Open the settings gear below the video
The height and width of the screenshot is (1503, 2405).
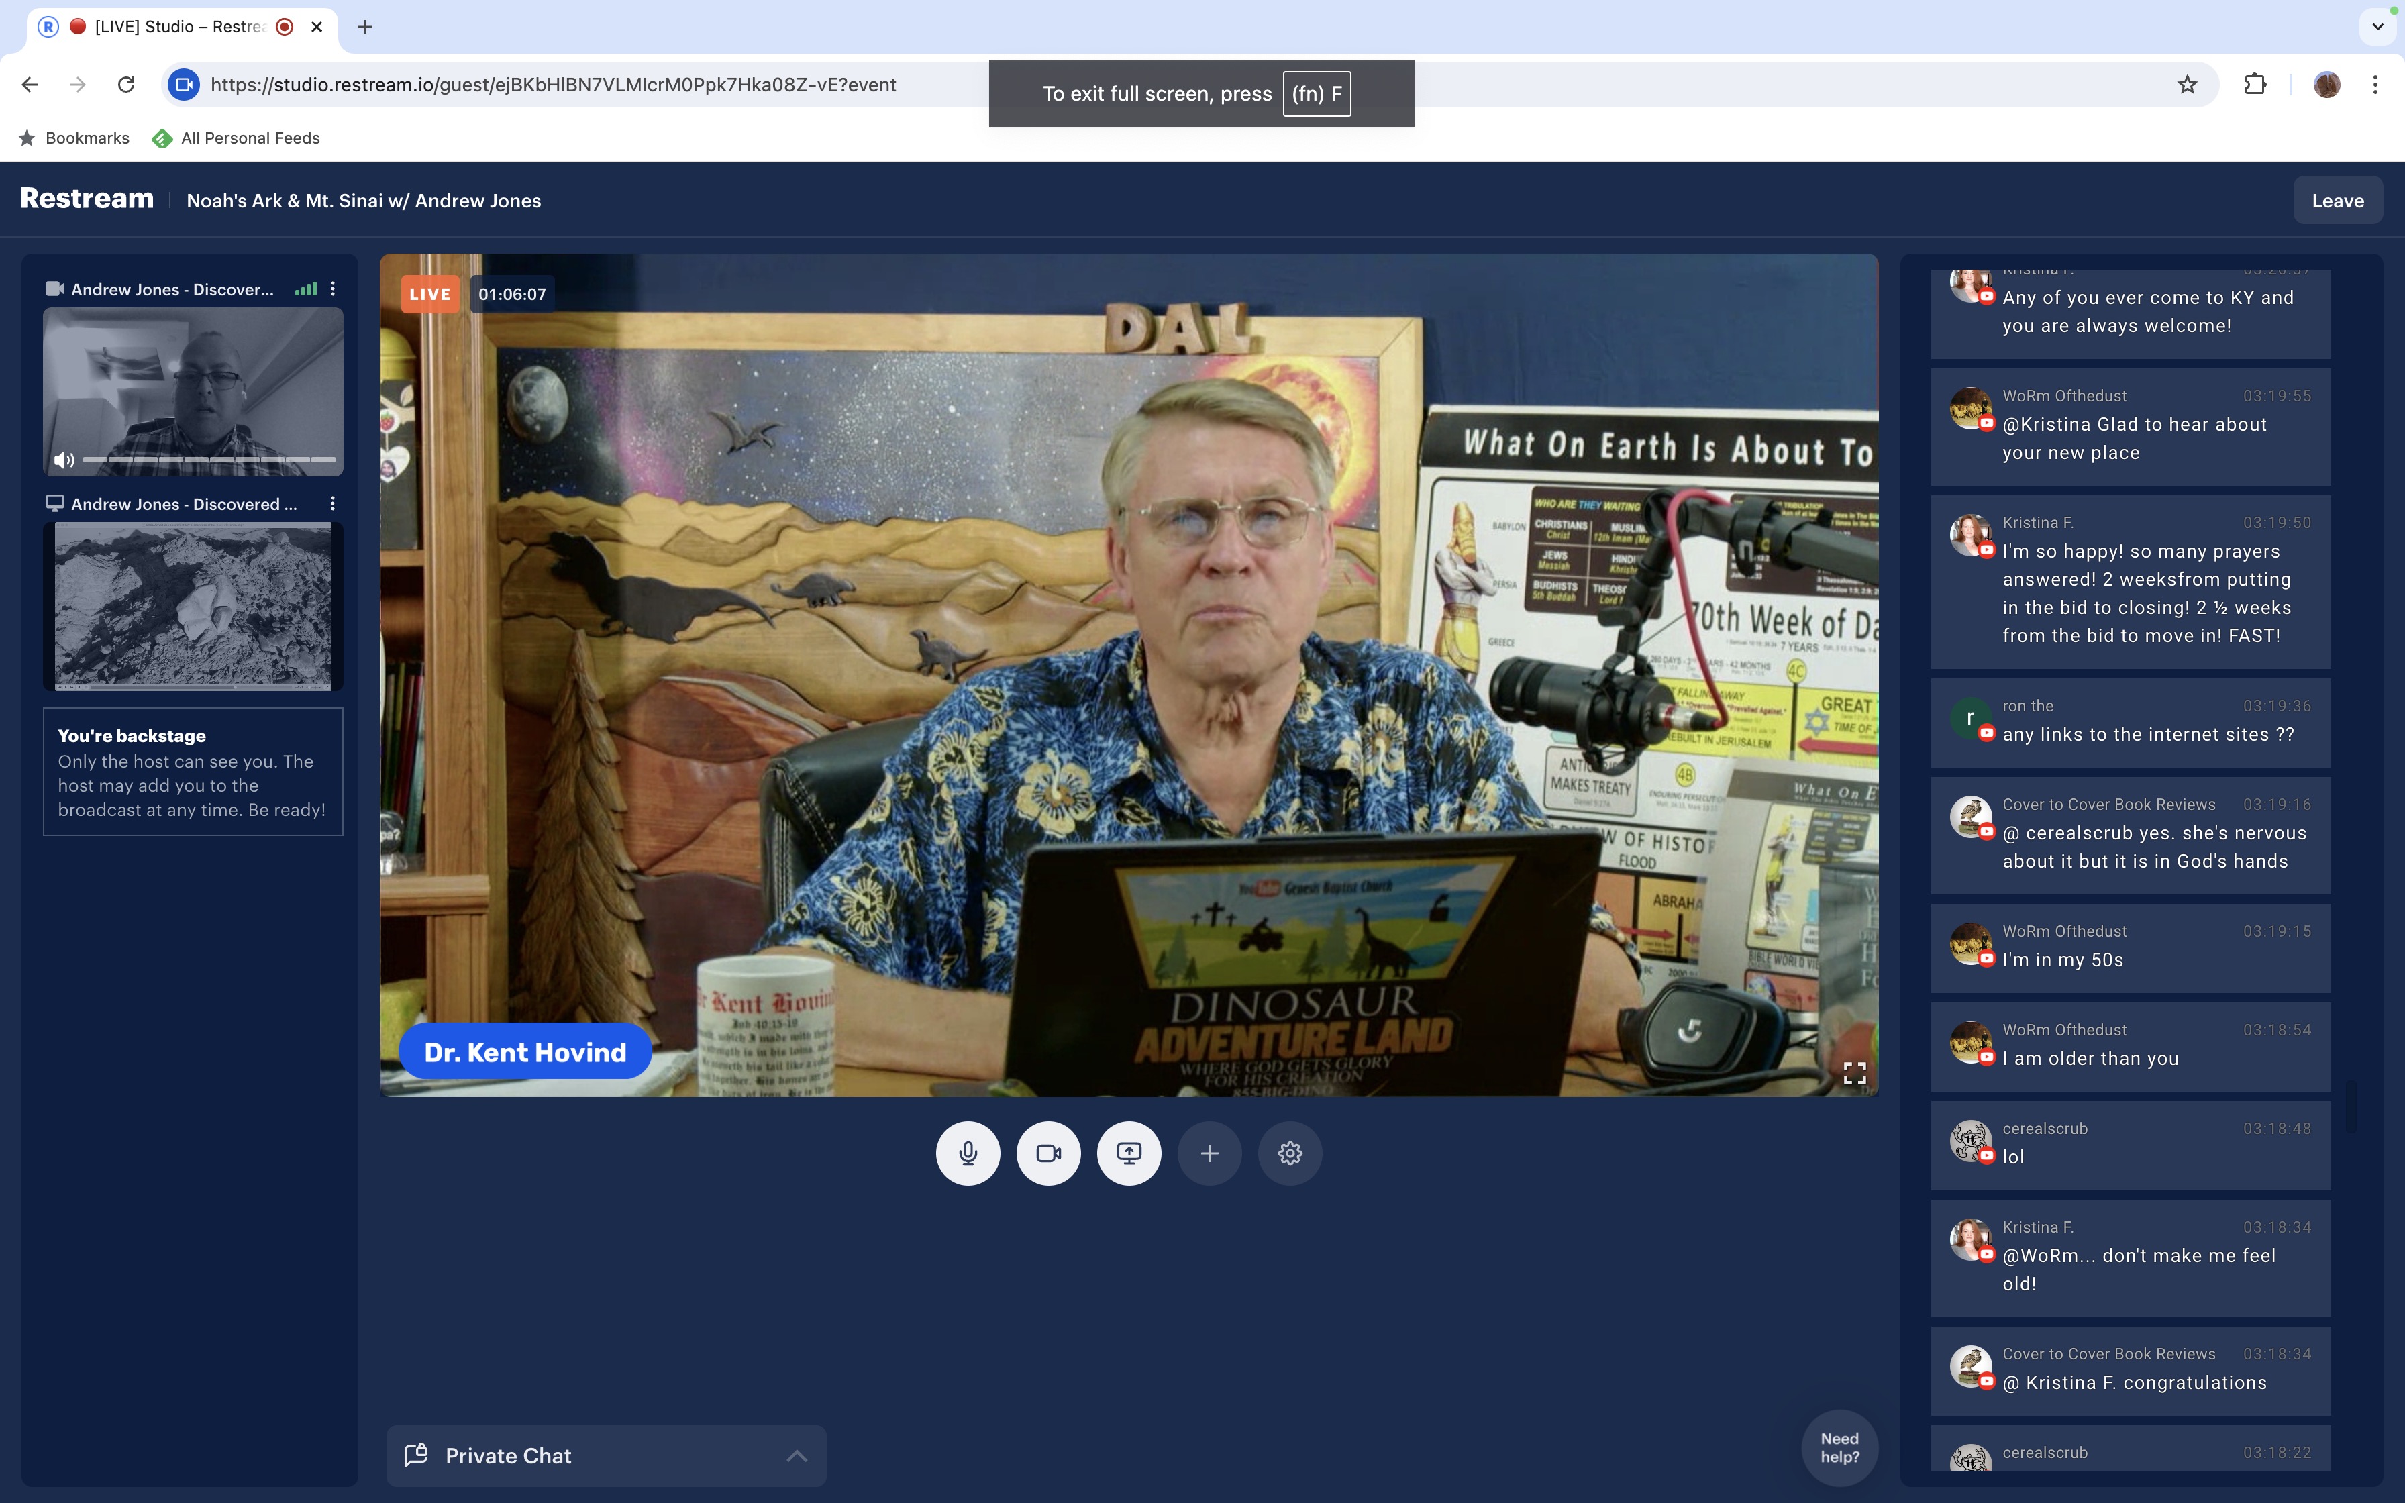[1290, 1153]
